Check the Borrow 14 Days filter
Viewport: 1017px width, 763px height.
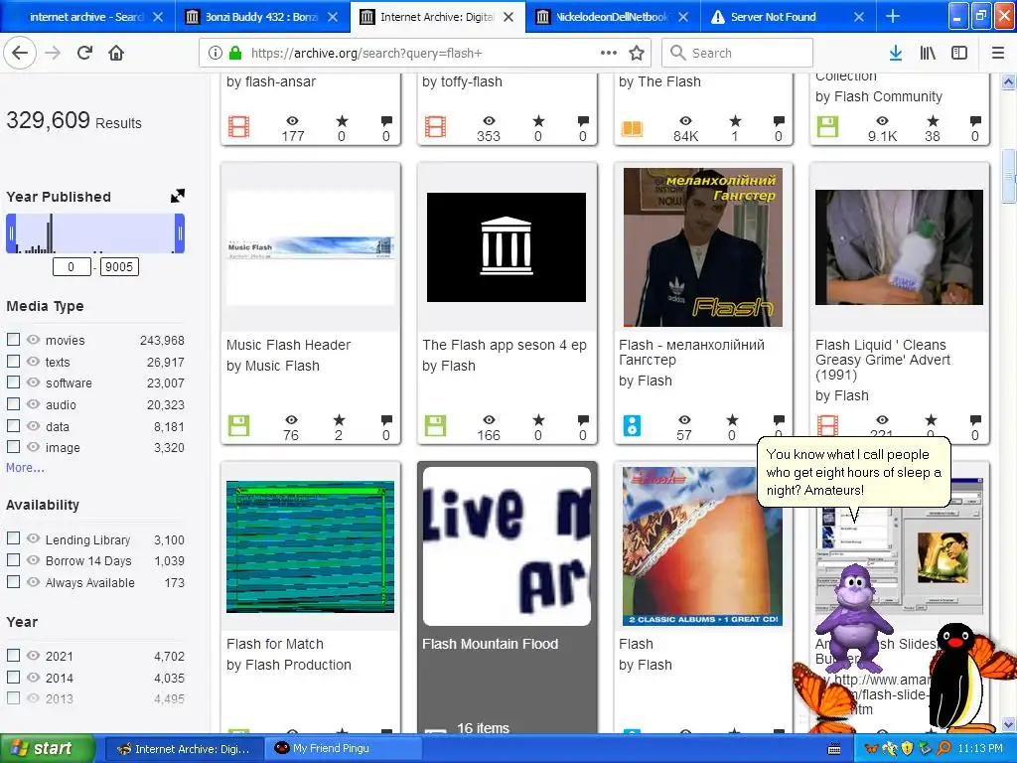pos(13,560)
